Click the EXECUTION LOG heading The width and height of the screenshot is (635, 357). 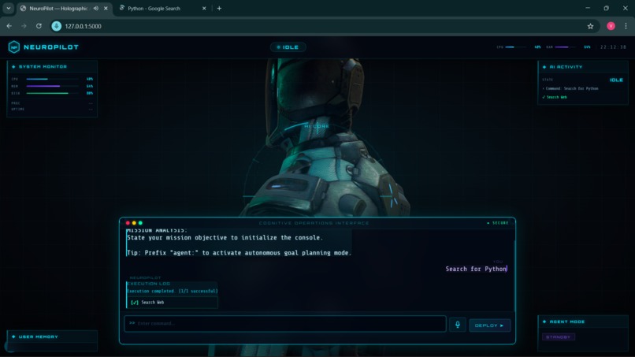(149, 284)
